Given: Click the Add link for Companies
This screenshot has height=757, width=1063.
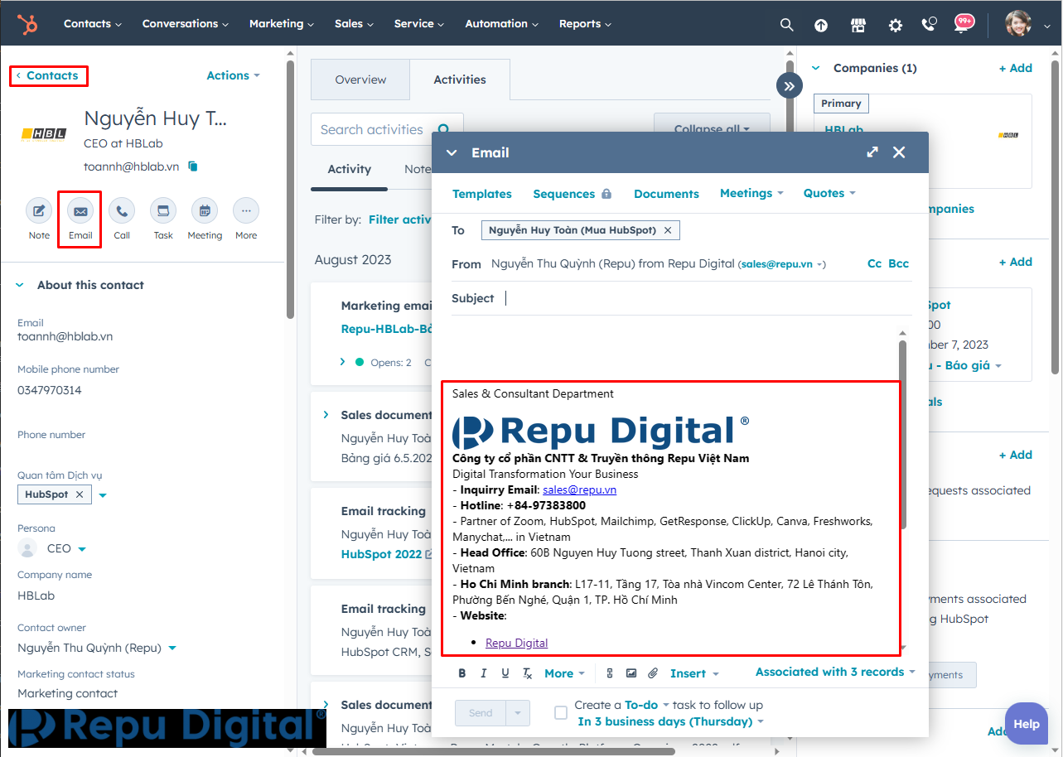Looking at the screenshot, I should pos(1016,68).
